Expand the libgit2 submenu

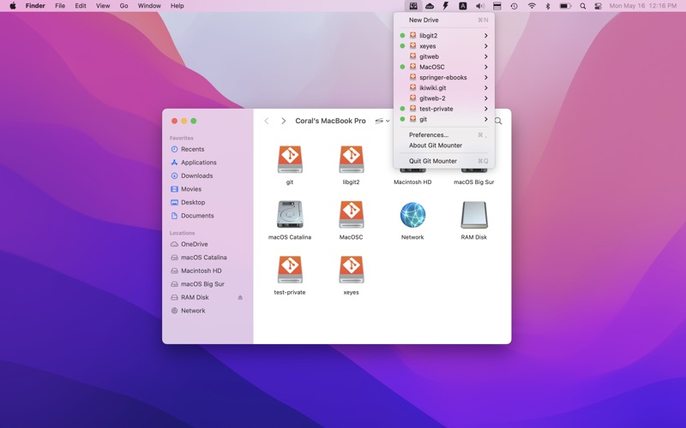pyautogui.click(x=485, y=35)
